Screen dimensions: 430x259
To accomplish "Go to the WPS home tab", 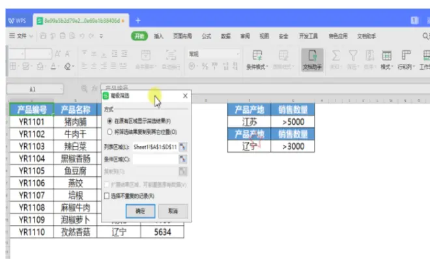I will (17, 21).
